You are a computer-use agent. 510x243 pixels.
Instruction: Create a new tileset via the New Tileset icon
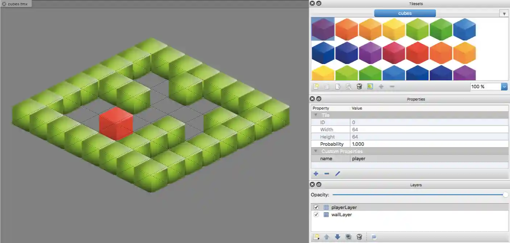click(315, 86)
